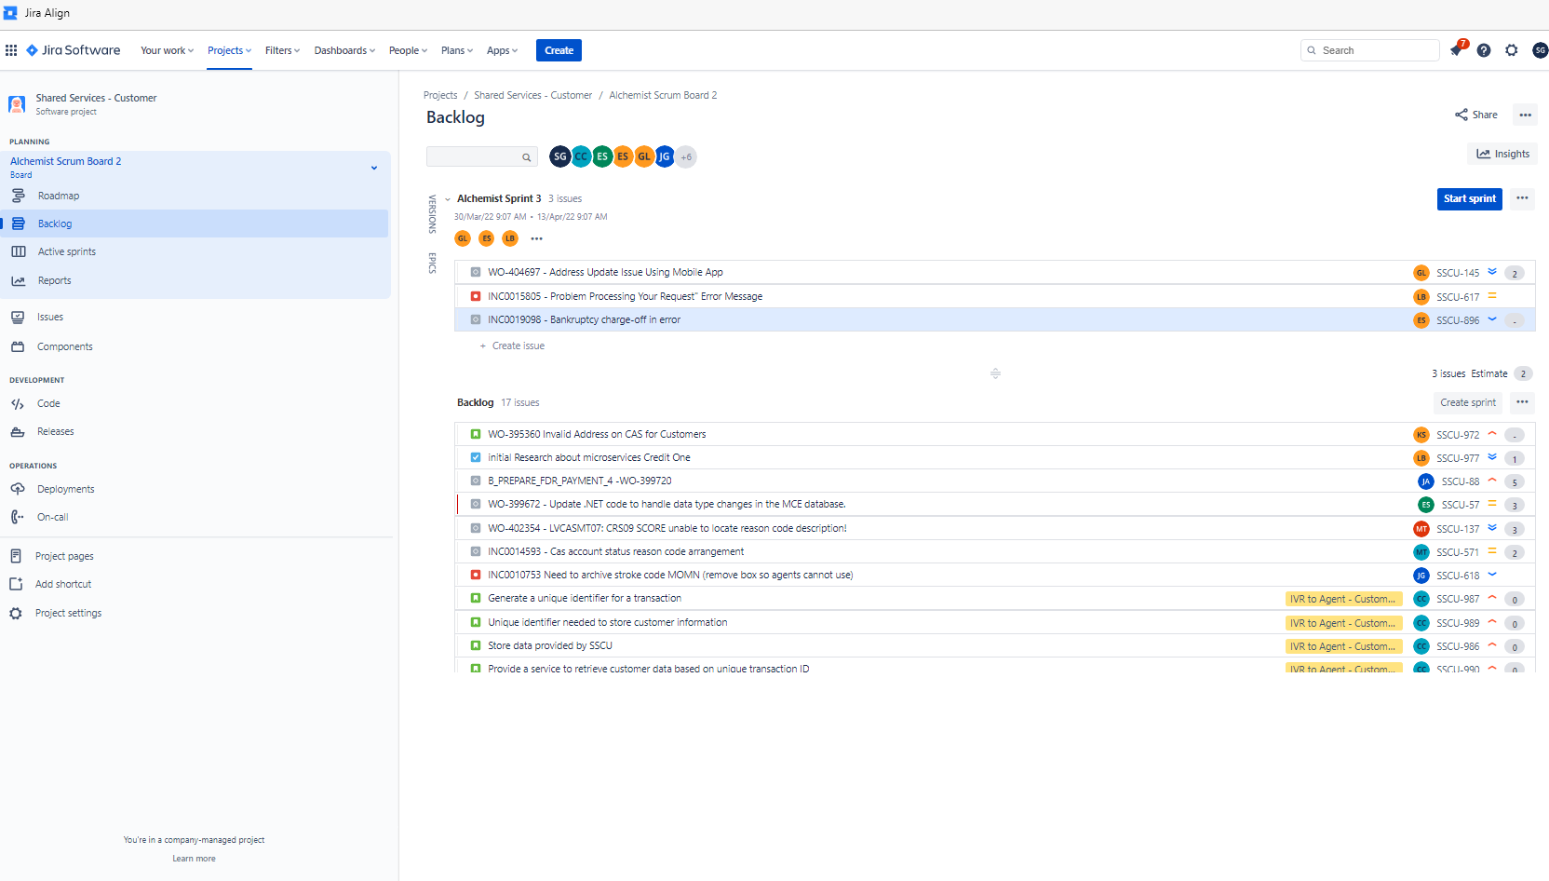The width and height of the screenshot is (1549, 881).
Task: Collapse the Alchemist Sprint 3 section
Action: pos(447,198)
